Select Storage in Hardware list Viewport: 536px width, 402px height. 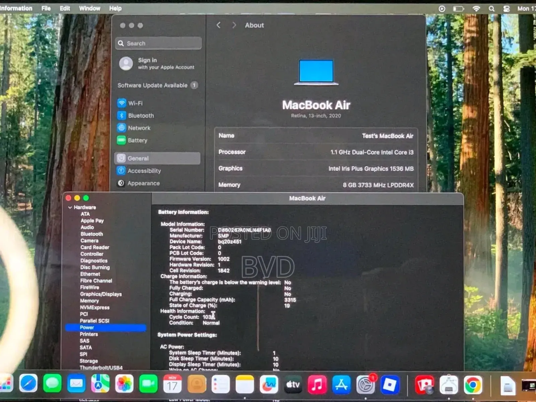point(89,361)
